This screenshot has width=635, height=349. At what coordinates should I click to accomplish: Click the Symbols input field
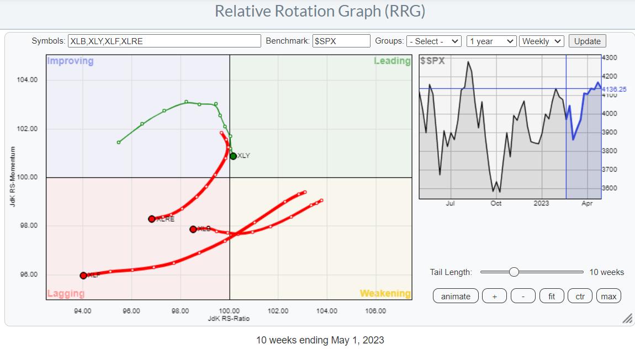164,41
